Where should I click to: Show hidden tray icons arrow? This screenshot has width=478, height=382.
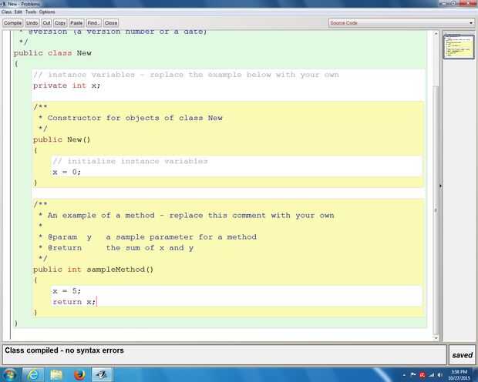404,375
